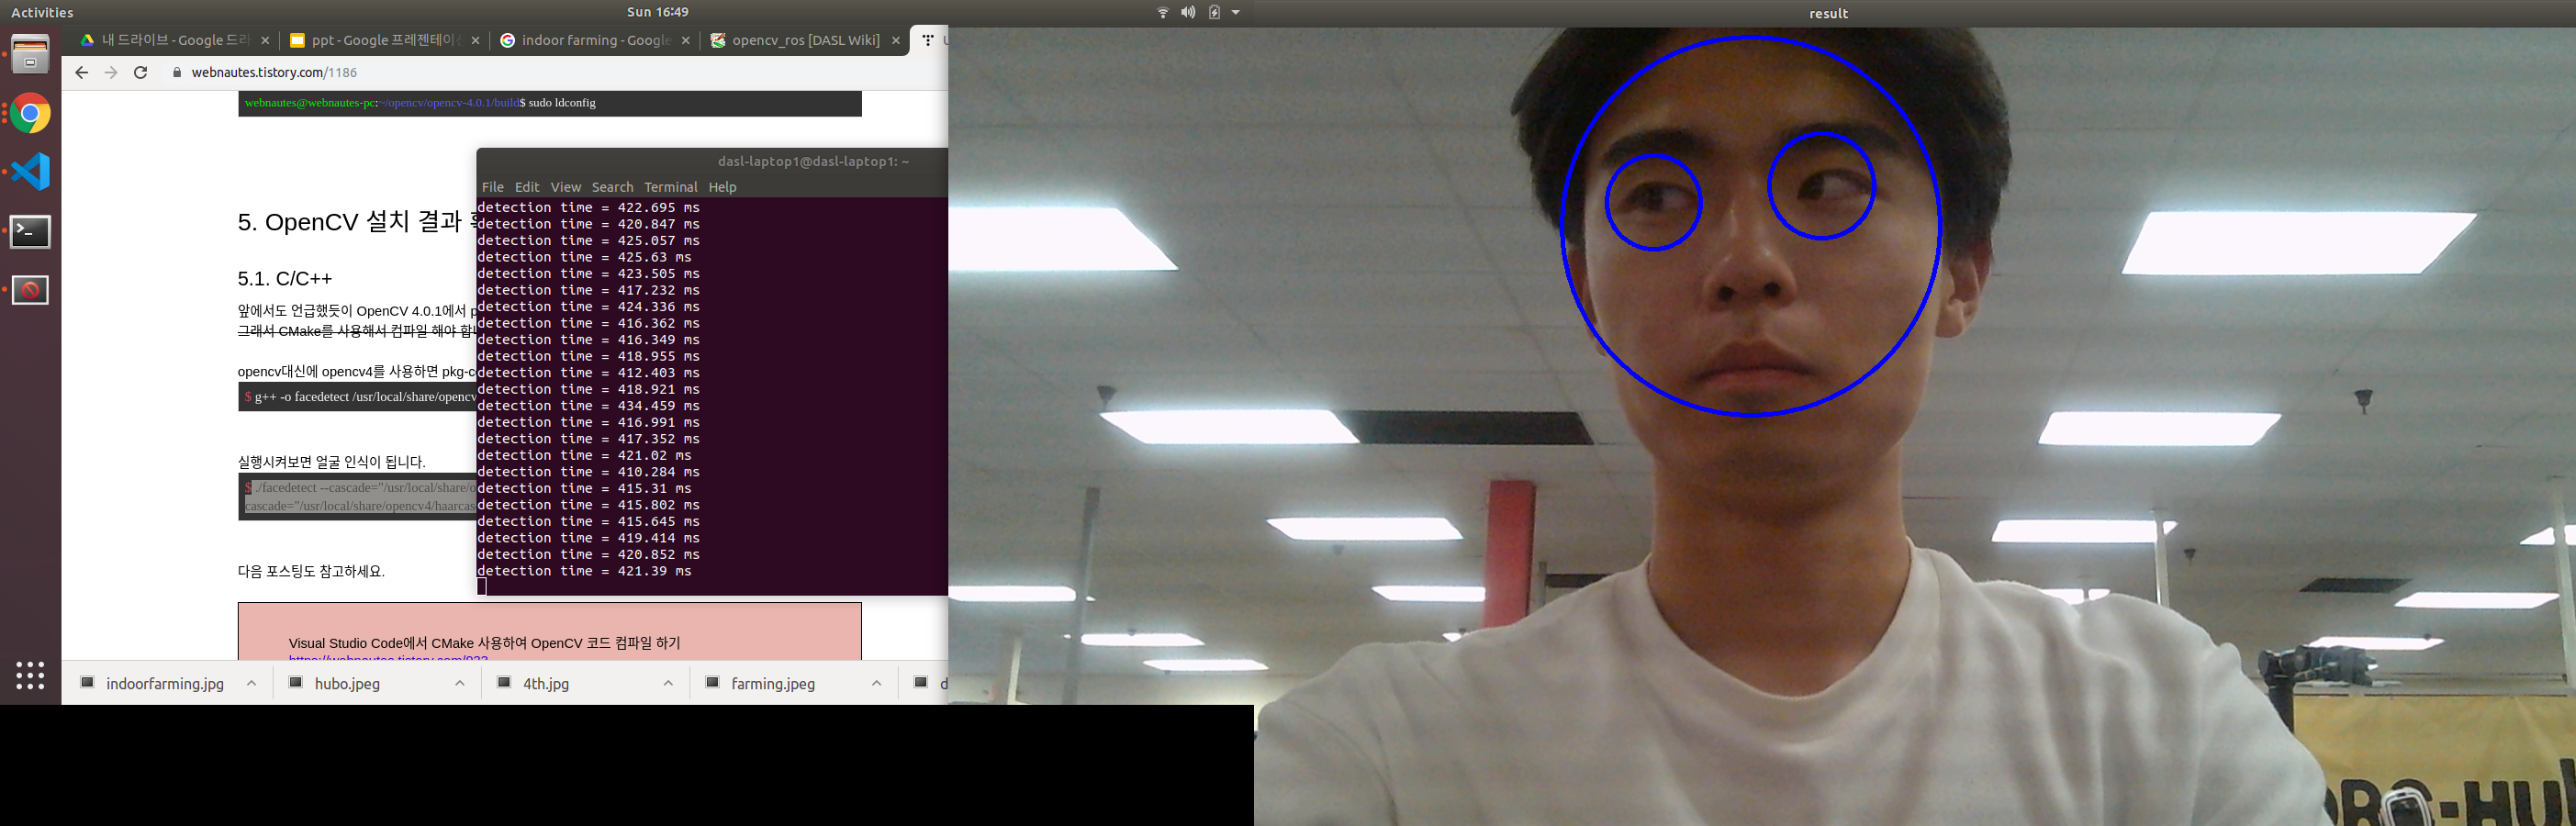Screen dimensions: 2576x826
Task: Open the Search menu in Terminal
Action: [x=612, y=187]
